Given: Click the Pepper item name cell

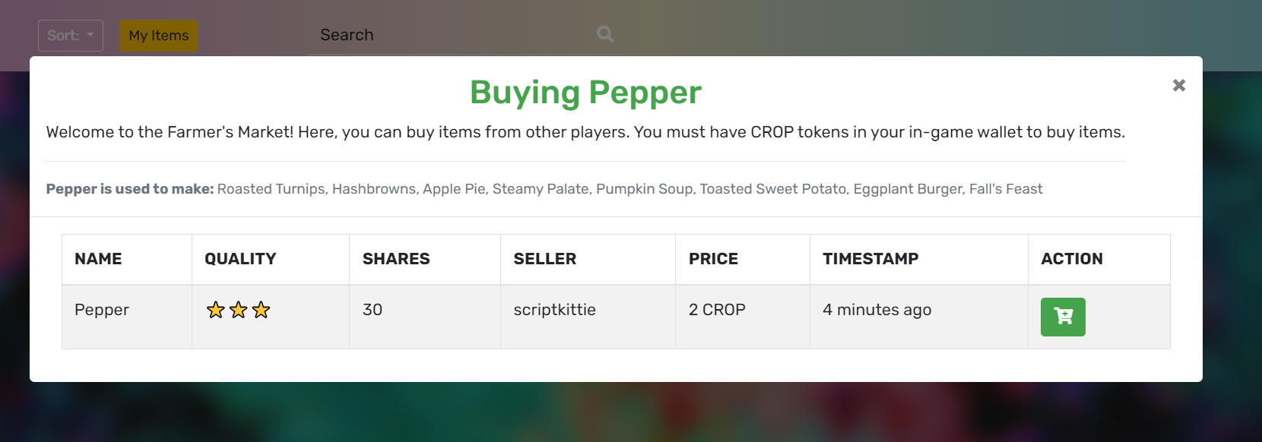Looking at the screenshot, I should (x=127, y=317).
